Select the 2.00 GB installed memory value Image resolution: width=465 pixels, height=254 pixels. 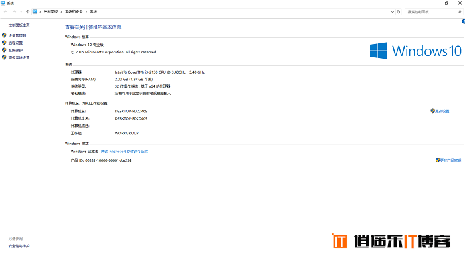click(x=134, y=80)
